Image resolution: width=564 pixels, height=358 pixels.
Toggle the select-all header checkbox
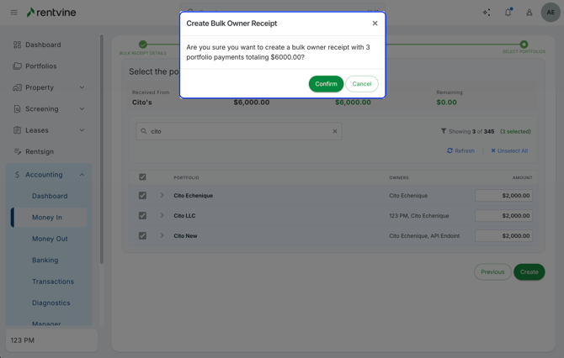(x=142, y=177)
